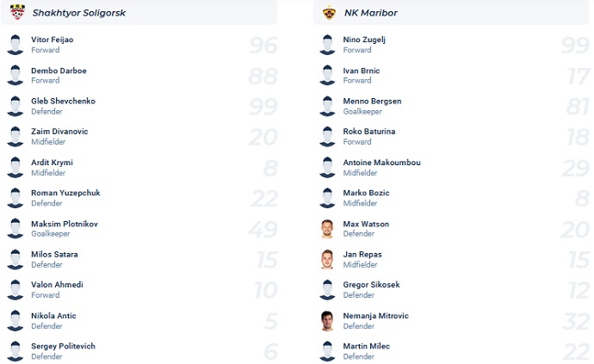This screenshot has width=594, height=364.
Task: Open the Gregor Sikosek player link
Action: [x=371, y=285]
